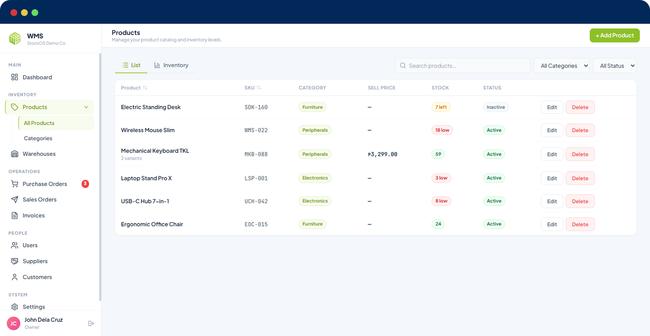Click the Sales Orders paper-plane icon

coord(15,199)
